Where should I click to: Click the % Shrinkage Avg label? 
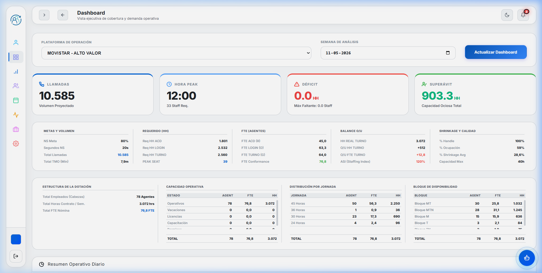click(x=452, y=155)
